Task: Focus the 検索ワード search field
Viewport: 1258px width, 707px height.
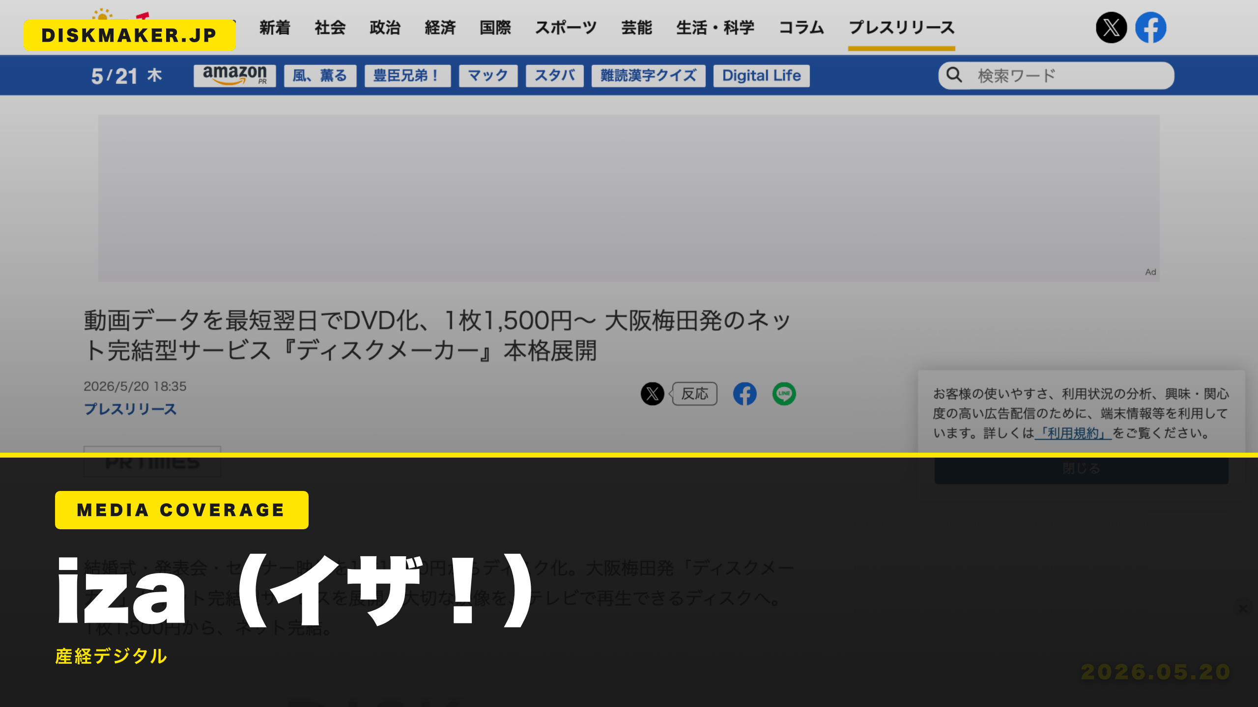Action: point(1056,76)
